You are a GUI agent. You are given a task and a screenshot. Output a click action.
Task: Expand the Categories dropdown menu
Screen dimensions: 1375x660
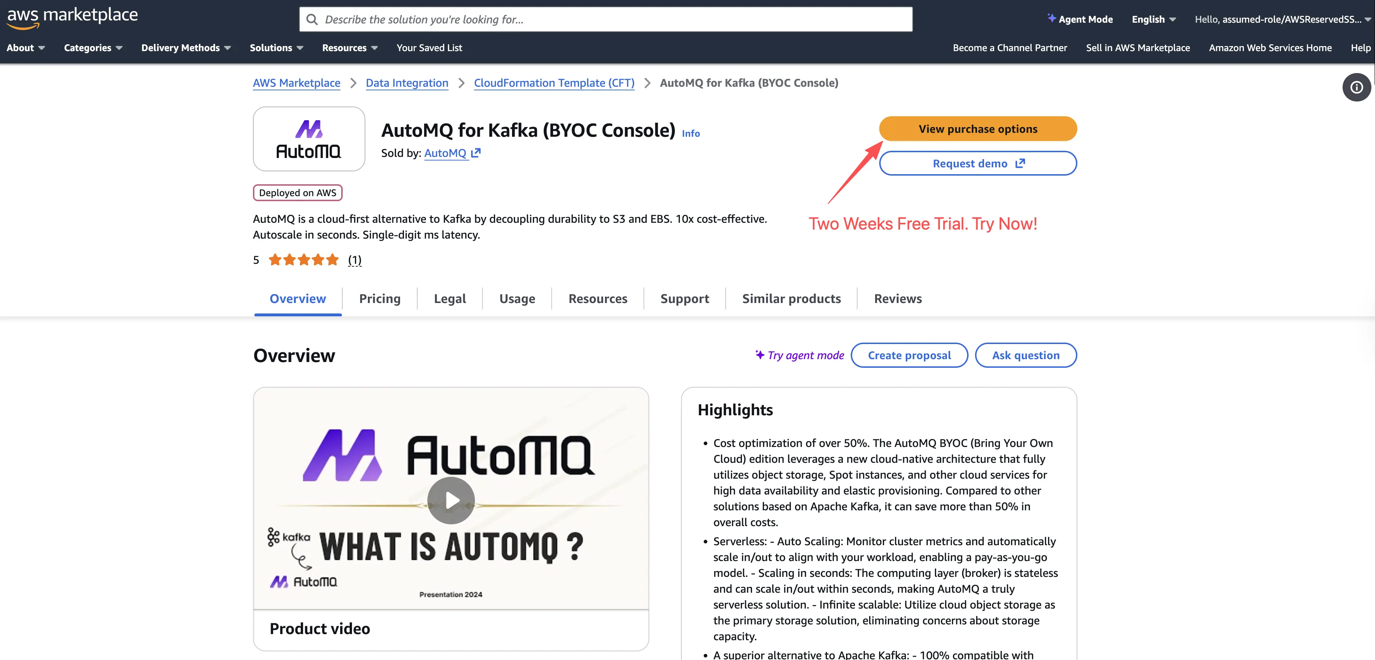93,48
